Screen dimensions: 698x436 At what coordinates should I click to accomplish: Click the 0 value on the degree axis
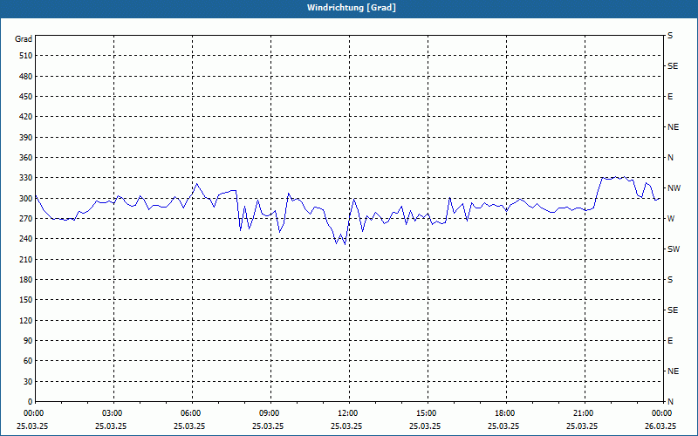click(30, 402)
